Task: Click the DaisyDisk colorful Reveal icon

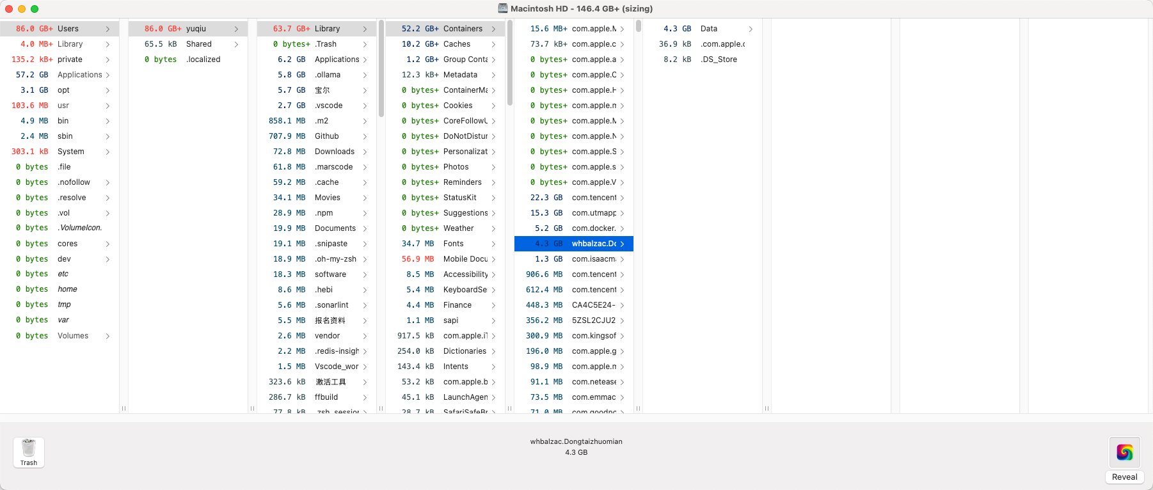Action: tap(1124, 452)
